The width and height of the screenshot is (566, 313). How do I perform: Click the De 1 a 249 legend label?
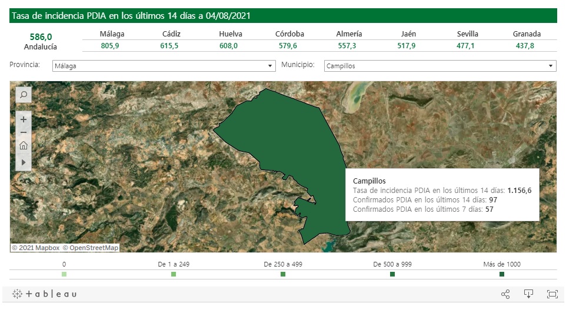click(x=174, y=264)
